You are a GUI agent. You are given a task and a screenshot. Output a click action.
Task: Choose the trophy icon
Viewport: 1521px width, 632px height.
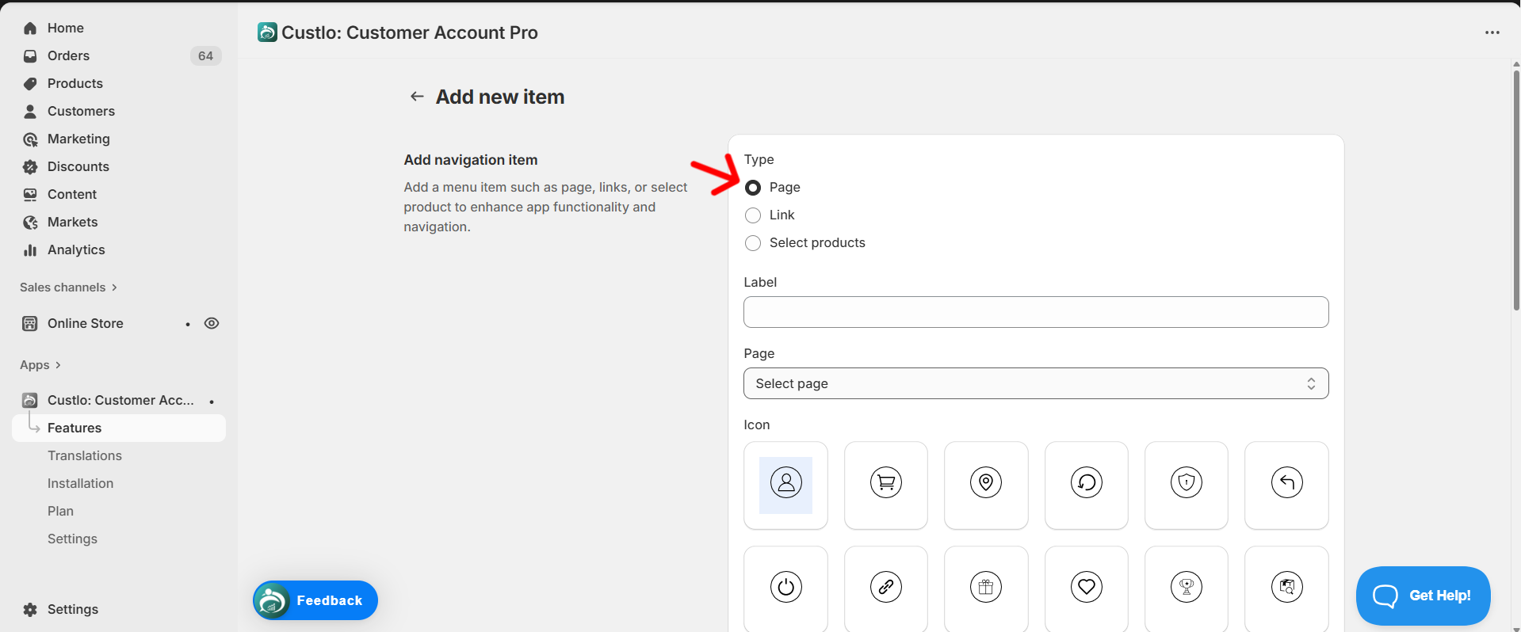pyautogui.click(x=1187, y=588)
